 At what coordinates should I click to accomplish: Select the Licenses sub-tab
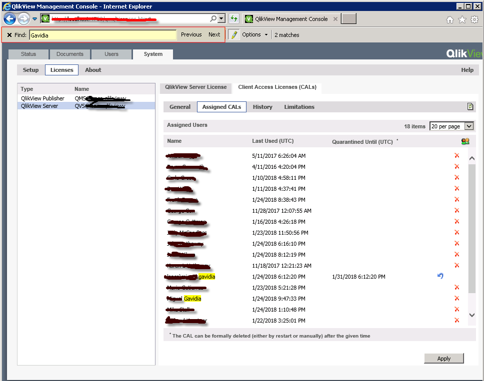pyautogui.click(x=61, y=70)
